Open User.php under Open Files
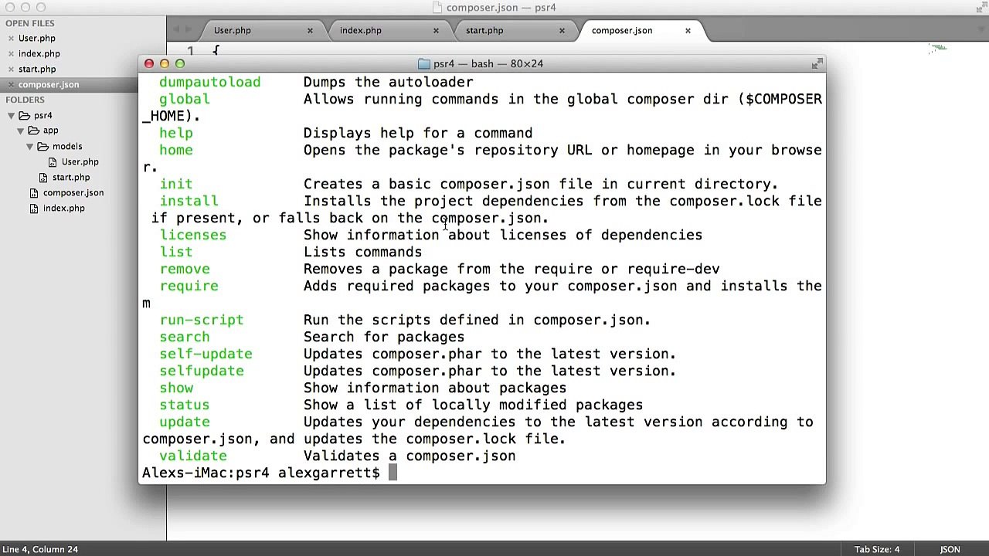 click(37, 38)
